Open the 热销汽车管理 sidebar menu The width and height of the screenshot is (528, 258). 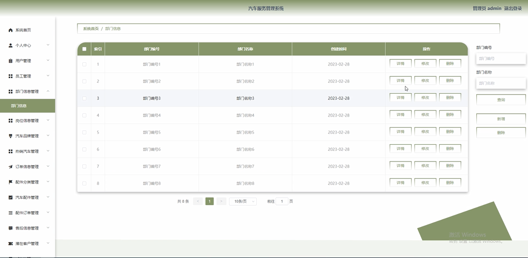pos(28,152)
